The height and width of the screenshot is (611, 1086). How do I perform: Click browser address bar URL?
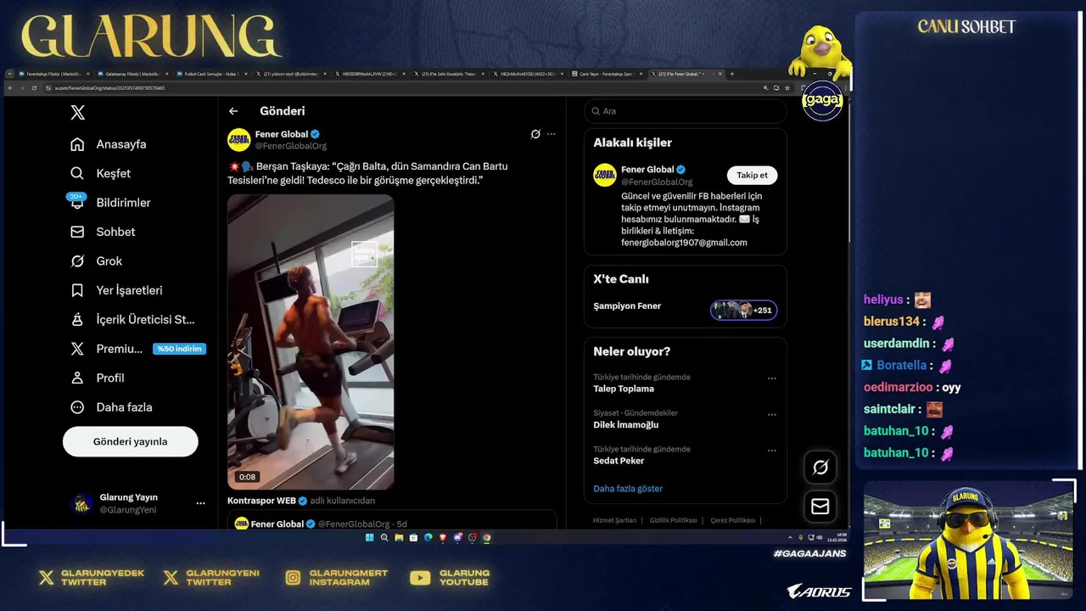pyautogui.click(x=109, y=88)
